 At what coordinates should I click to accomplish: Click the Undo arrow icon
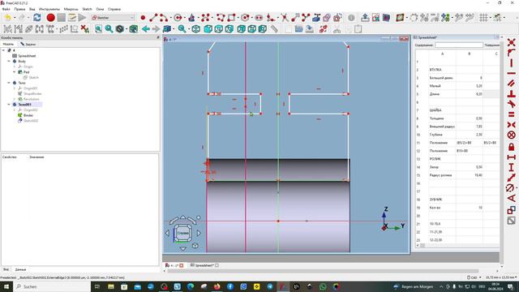click(x=8, y=18)
